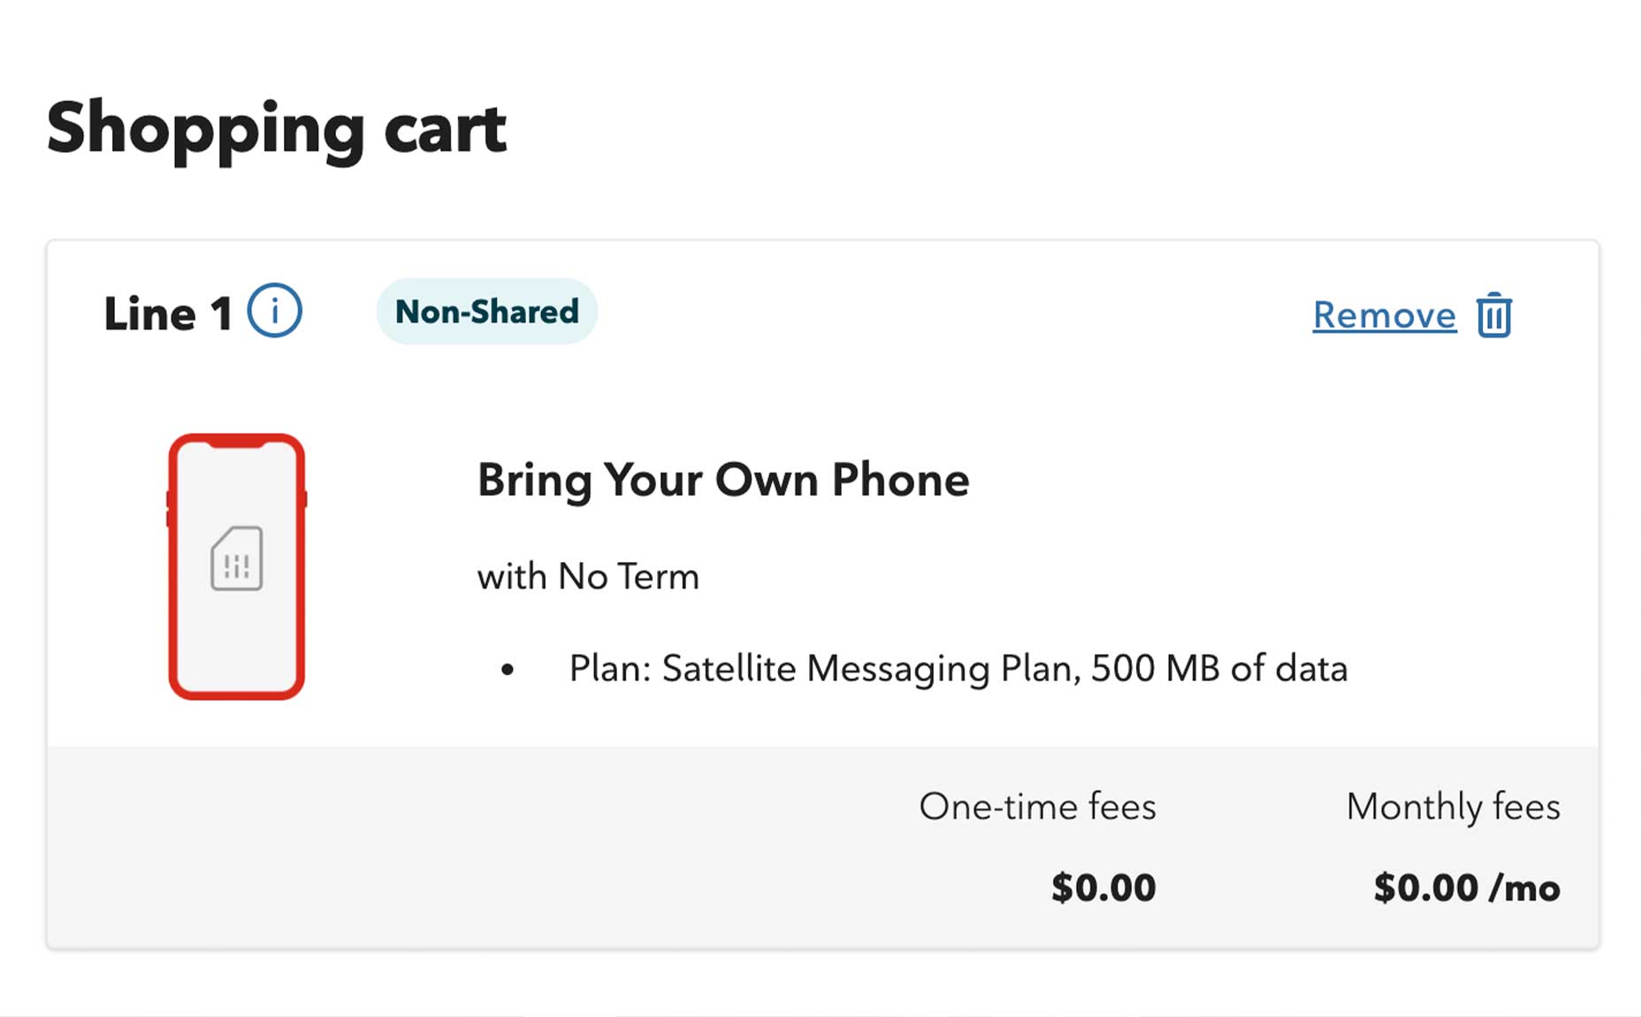Click the bullet point before Plan
Viewport: 1642px width, 1017px height.
pos(507,670)
